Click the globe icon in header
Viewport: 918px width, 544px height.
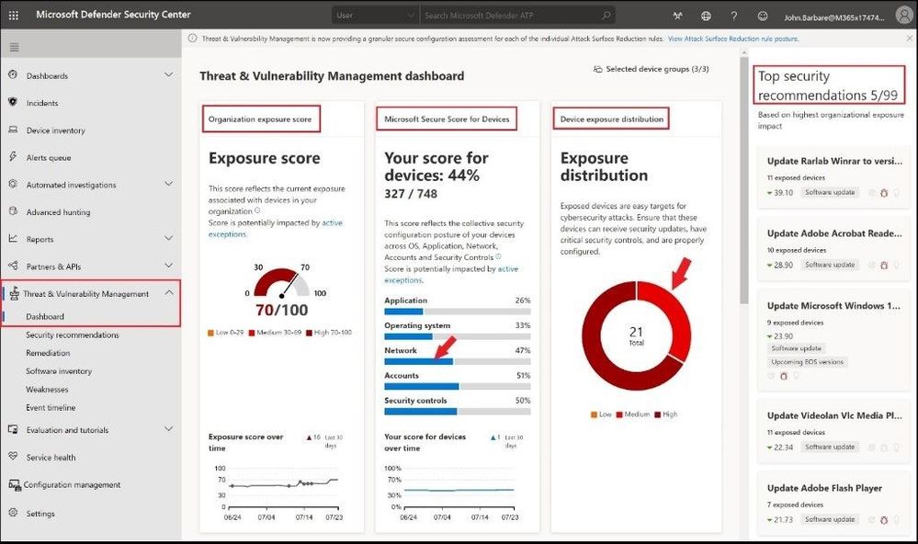(706, 16)
